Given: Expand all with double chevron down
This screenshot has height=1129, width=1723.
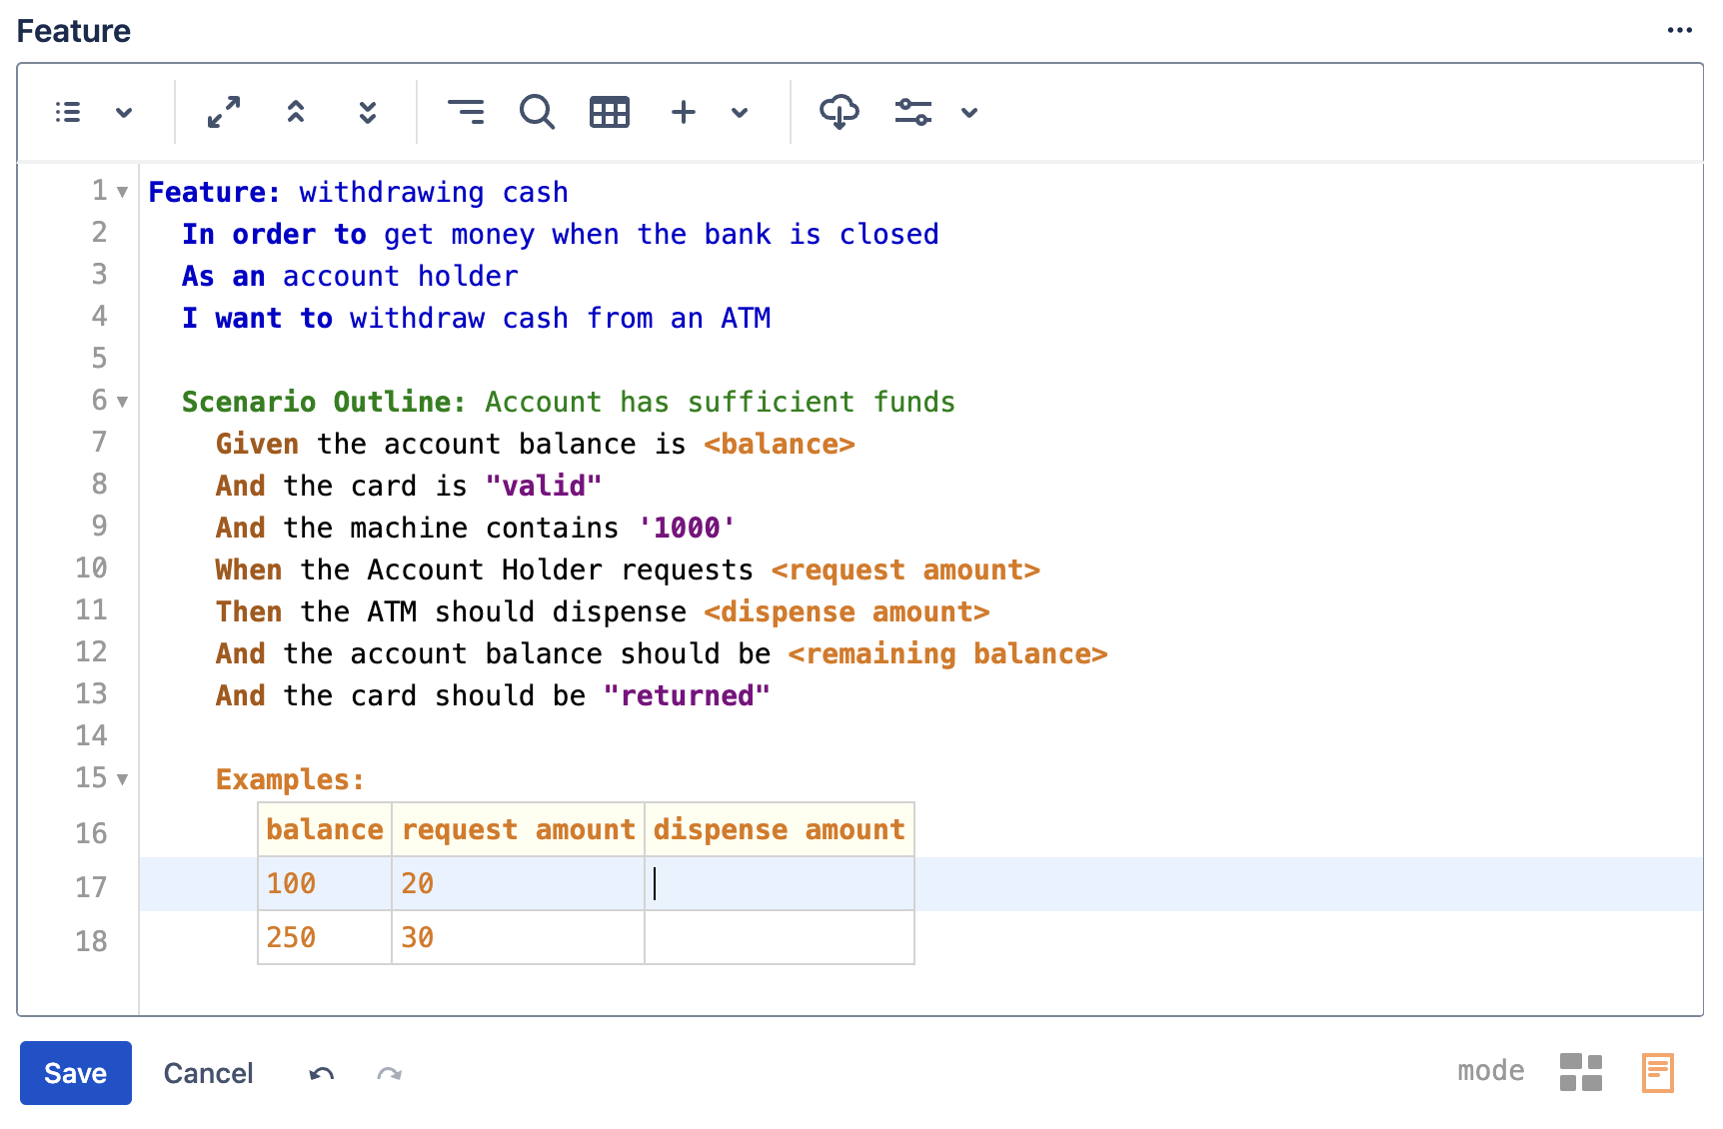Looking at the screenshot, I should click(x=368, y=112).
